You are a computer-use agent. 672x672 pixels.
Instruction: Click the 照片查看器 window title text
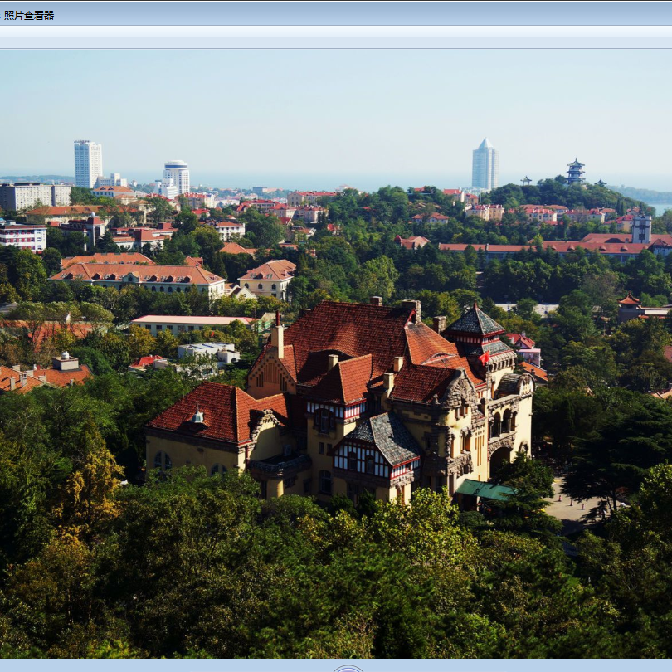pyautogui.click(x=29, y=15)
